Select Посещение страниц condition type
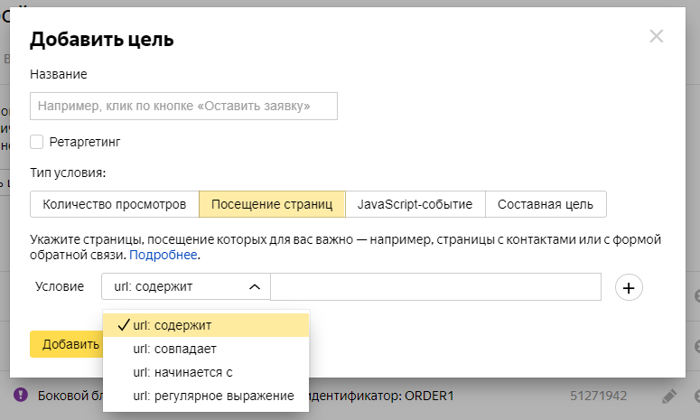 (272, 204)
